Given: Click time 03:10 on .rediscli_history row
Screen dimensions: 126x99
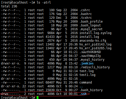Looking at the screenshot, I should pos(73,67).
